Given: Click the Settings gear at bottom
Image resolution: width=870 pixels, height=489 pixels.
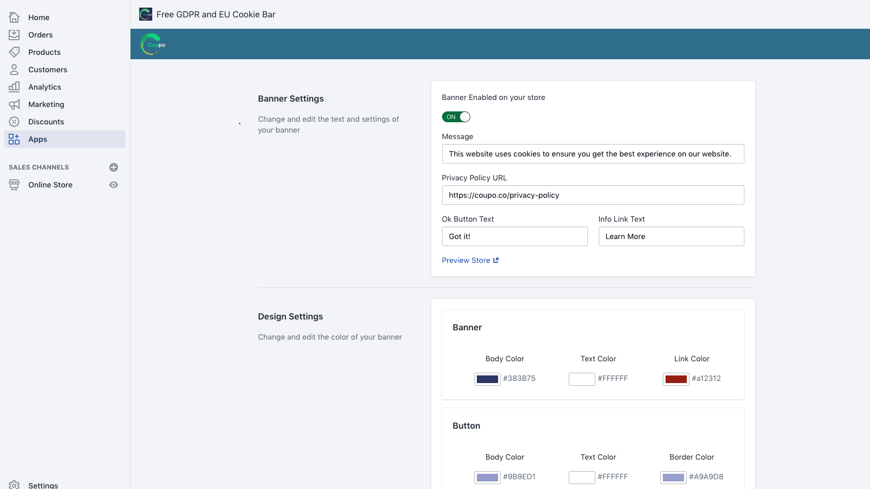Looking at the screenshot, I should pyautogui.click(x=14, y=485).
